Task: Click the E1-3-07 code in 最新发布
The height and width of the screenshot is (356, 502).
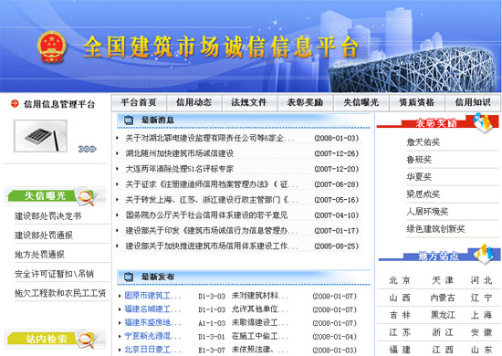Action: 212,350
